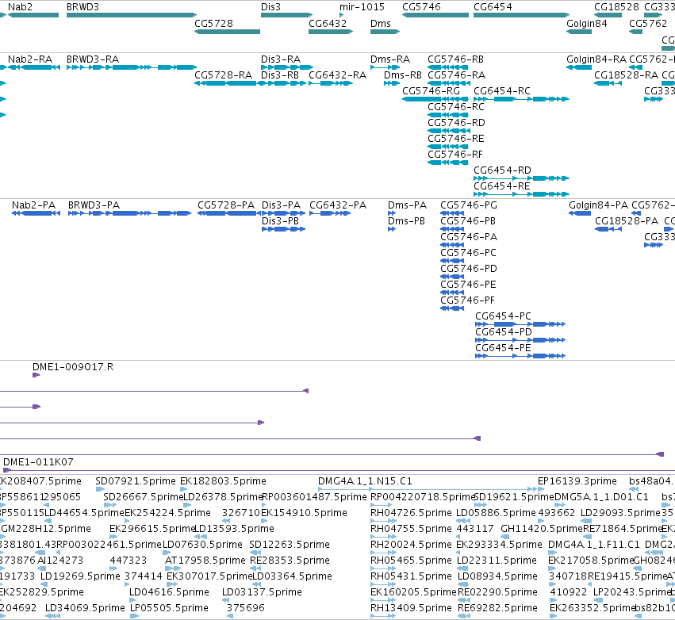Select the CG5746-RC transcript label
Viewport: 675px width, 620px height.
pyautogui.click(x=456, y=107)
